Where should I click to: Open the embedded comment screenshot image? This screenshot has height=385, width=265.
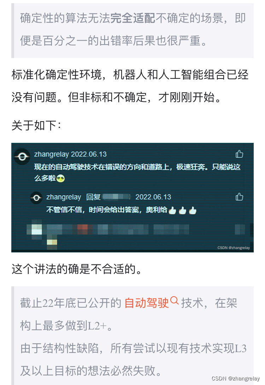tap(132, 198)
